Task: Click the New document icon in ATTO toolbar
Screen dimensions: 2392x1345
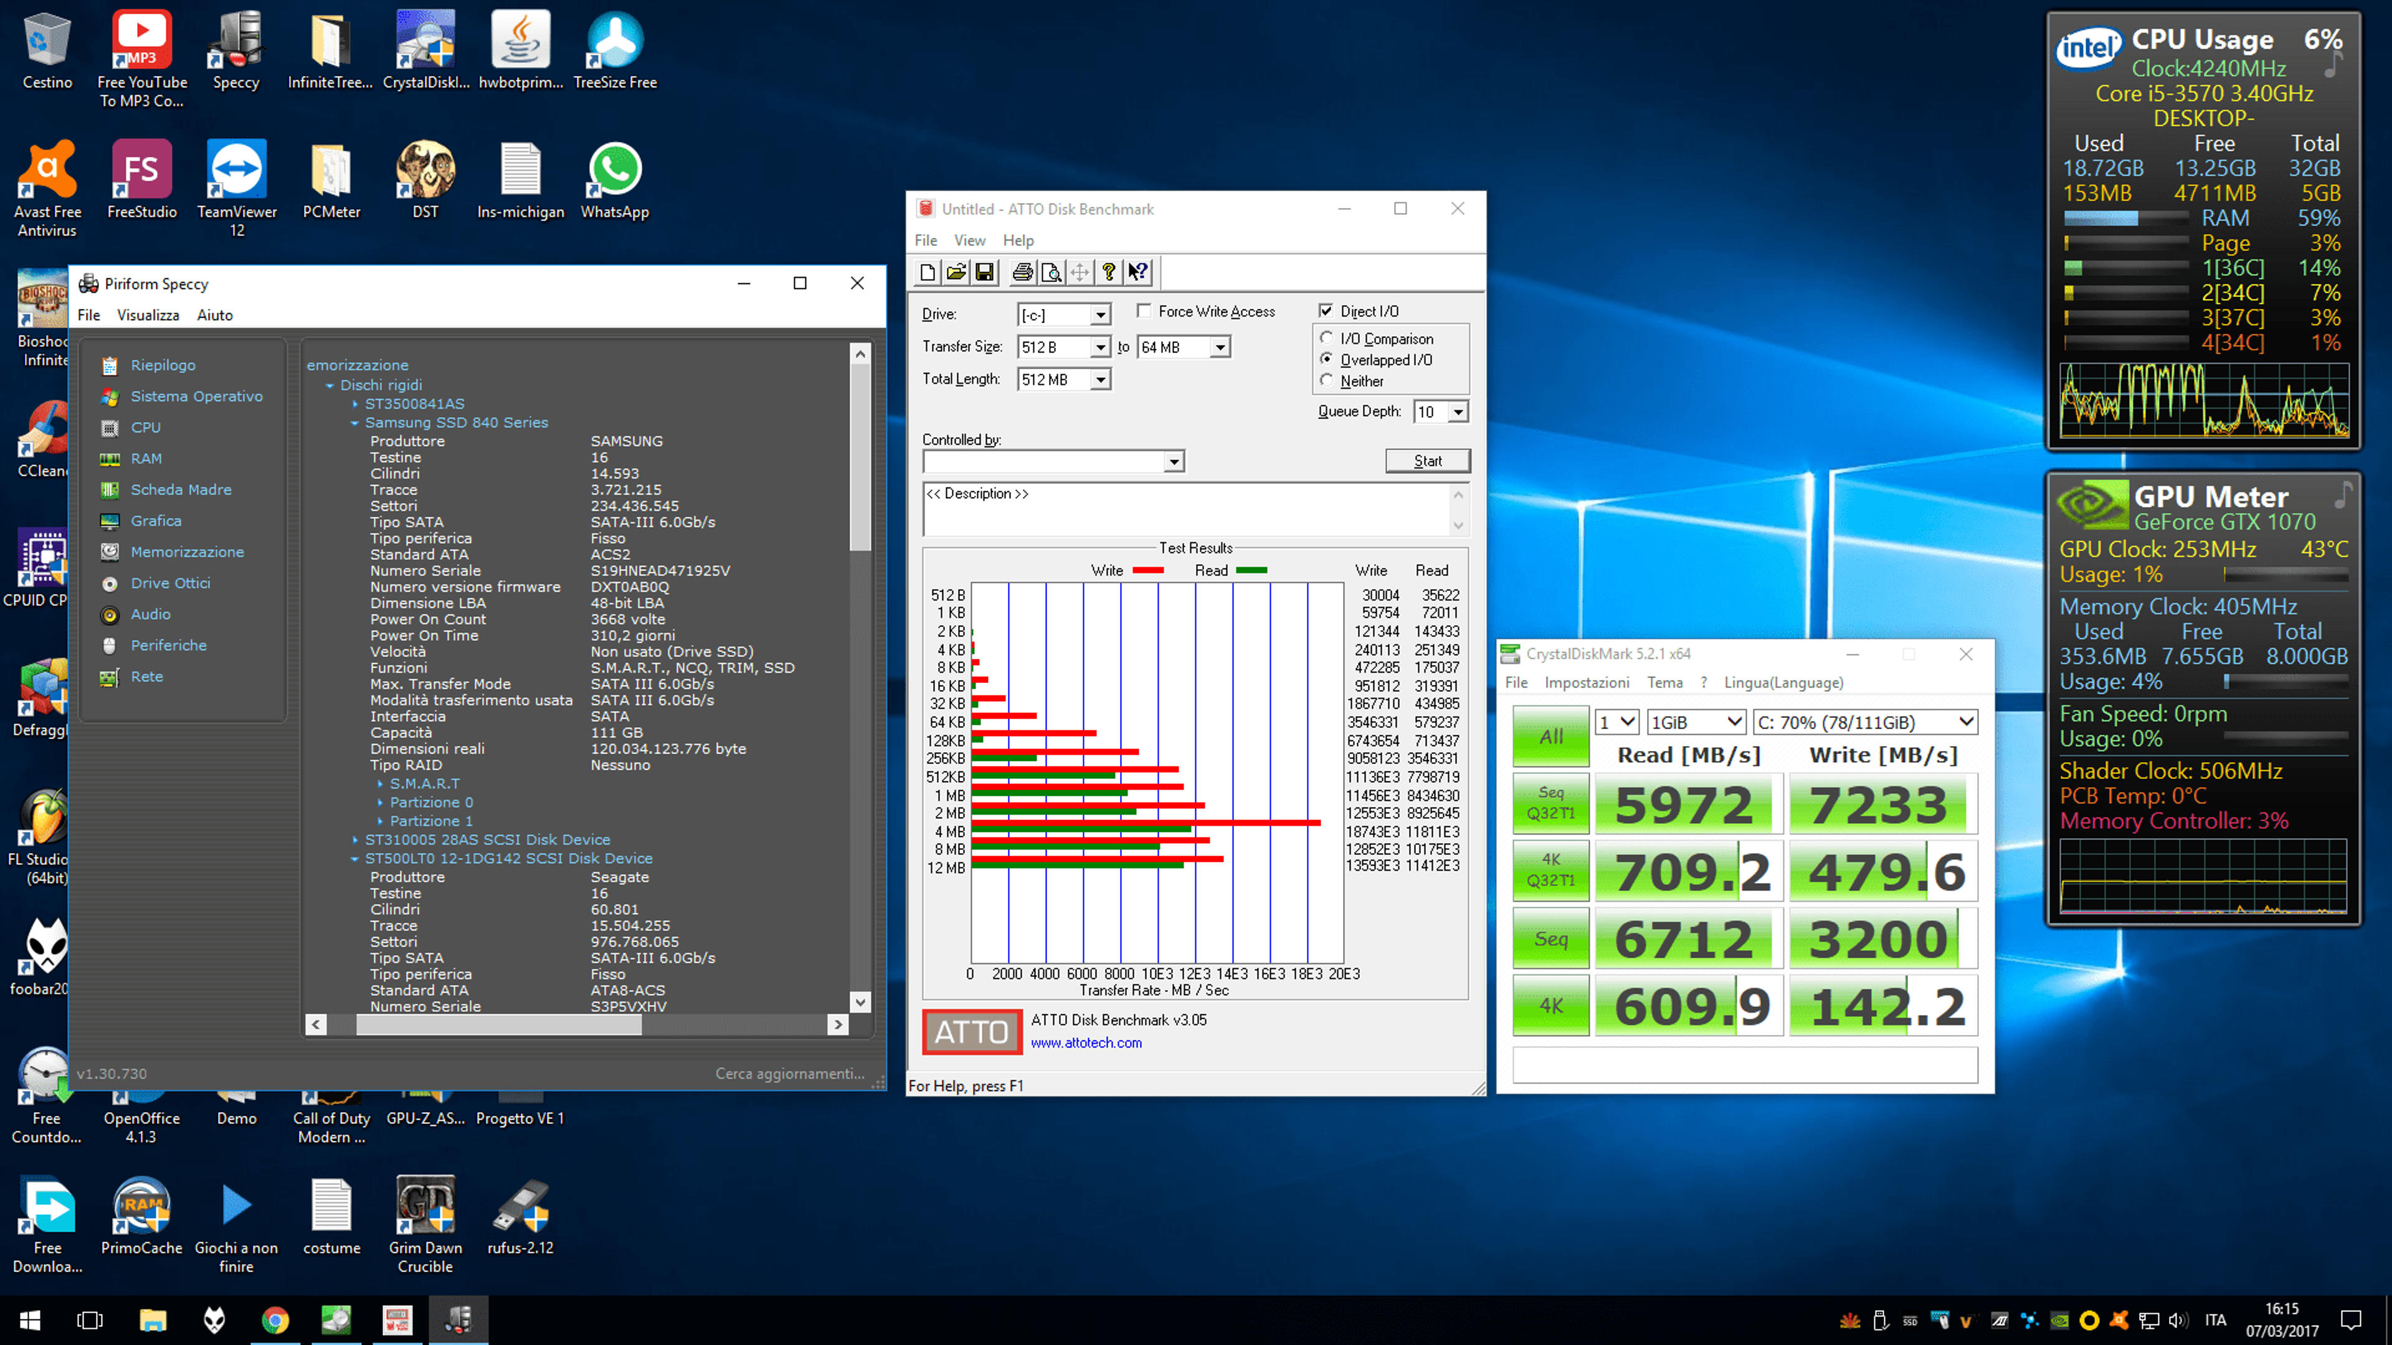Action: (x=927, y=272)
